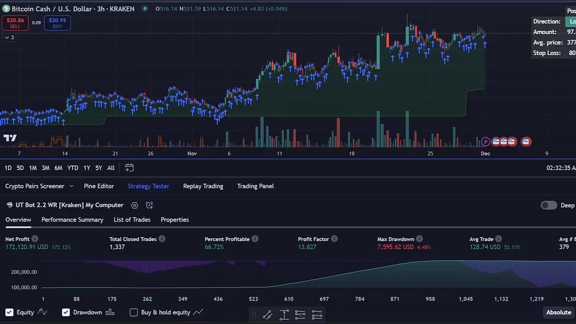
Task: Expand the Crypto Pairs Screener dropdown arrow
Action: (71, 186)
